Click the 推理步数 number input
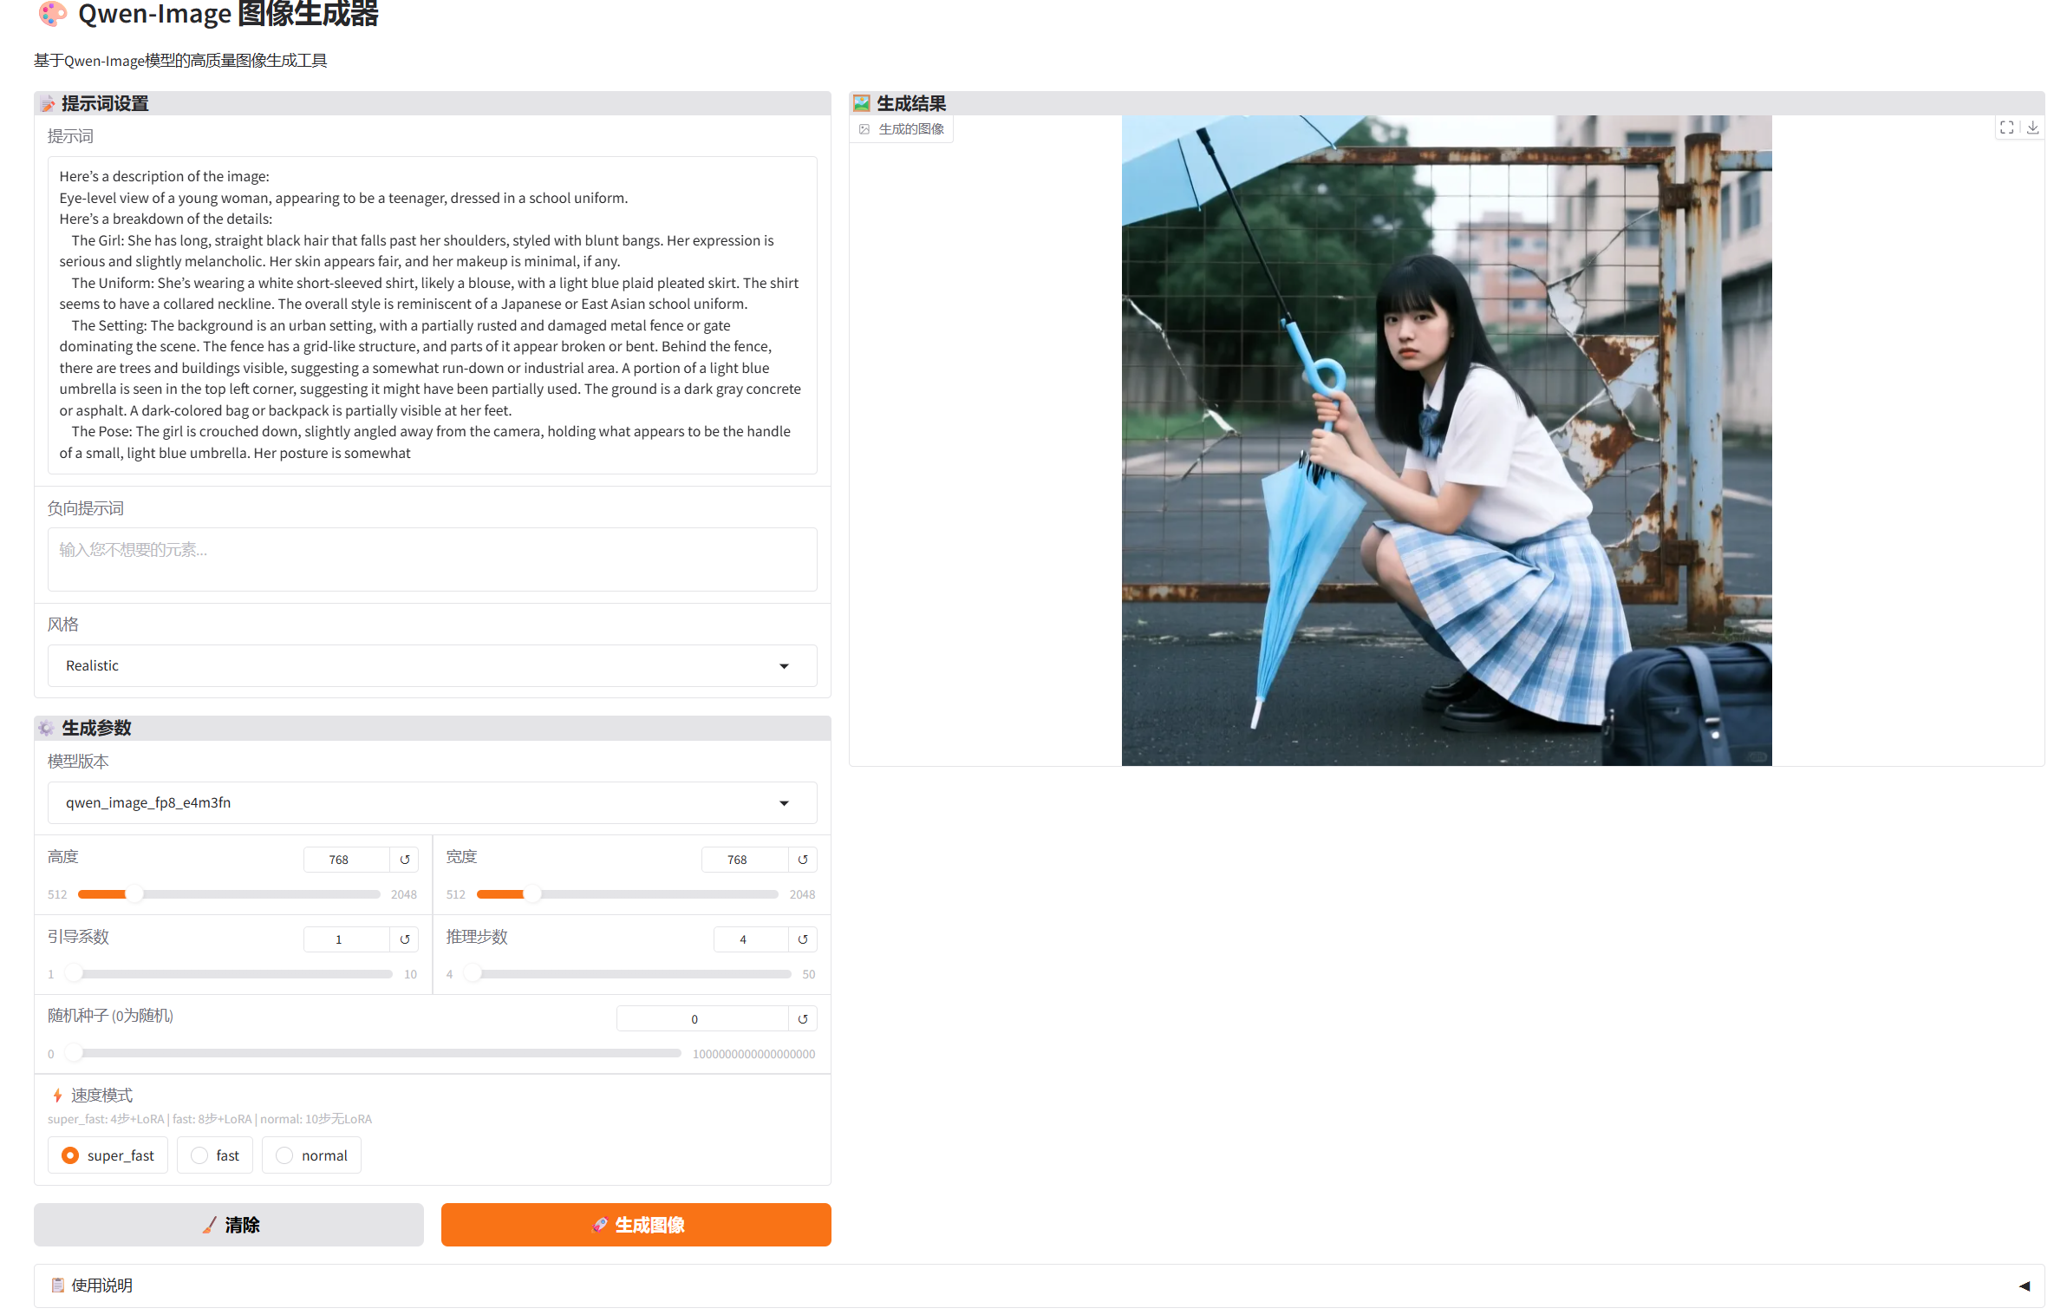The width and height of the screenshot is (2054, 1315). point(751,939)
